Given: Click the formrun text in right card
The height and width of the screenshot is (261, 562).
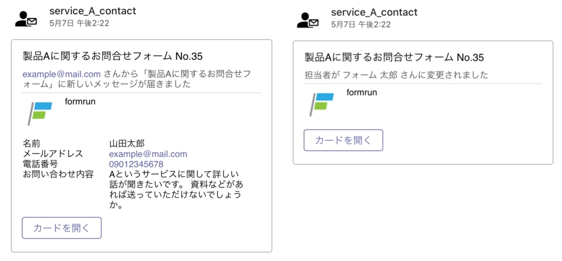Looking at the screenshot, I should click(x=362, y=92).
